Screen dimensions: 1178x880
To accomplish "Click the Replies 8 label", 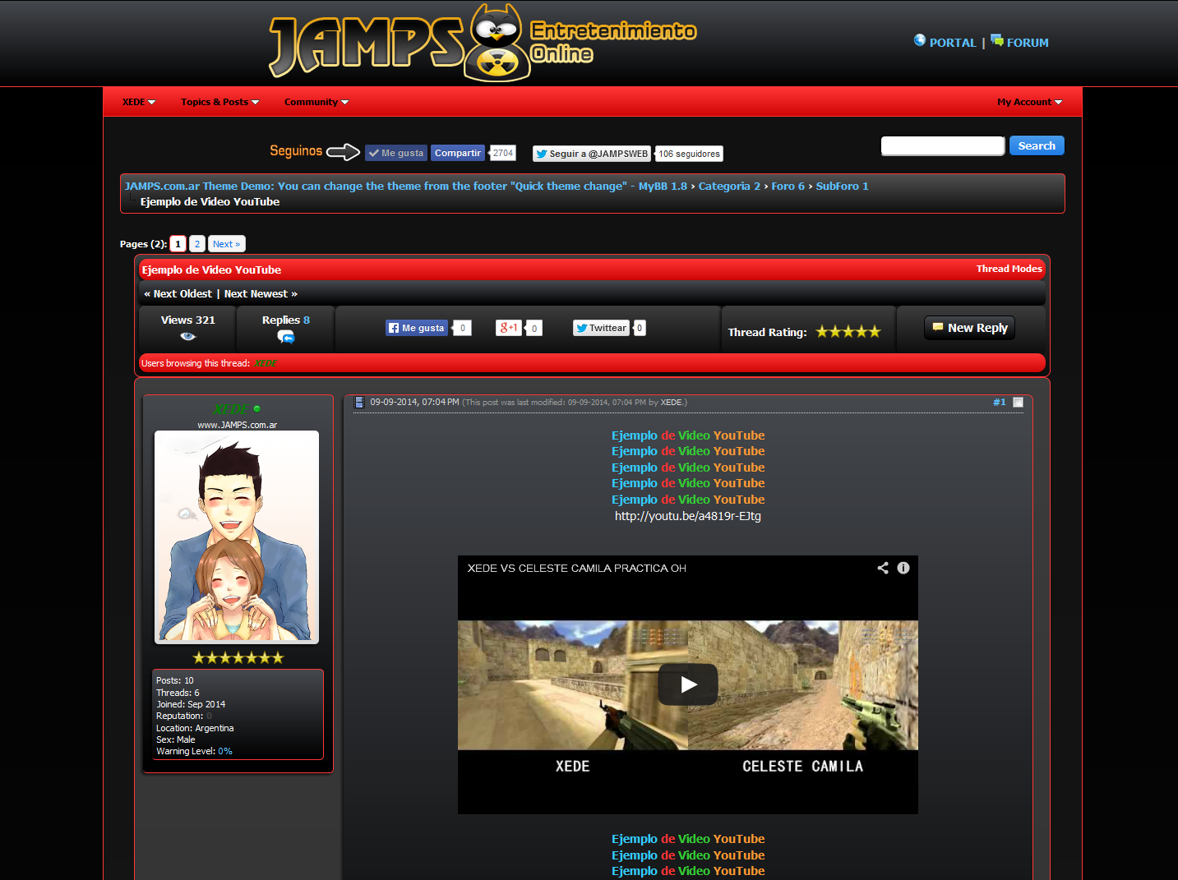I will point(286,320).
